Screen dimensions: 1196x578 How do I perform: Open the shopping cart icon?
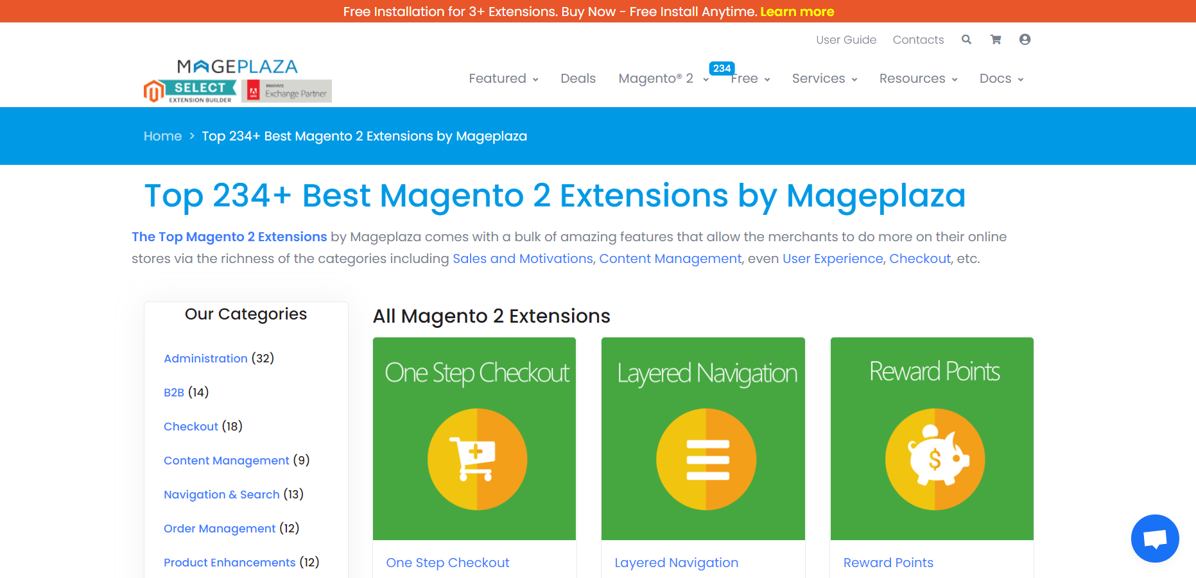996,40
